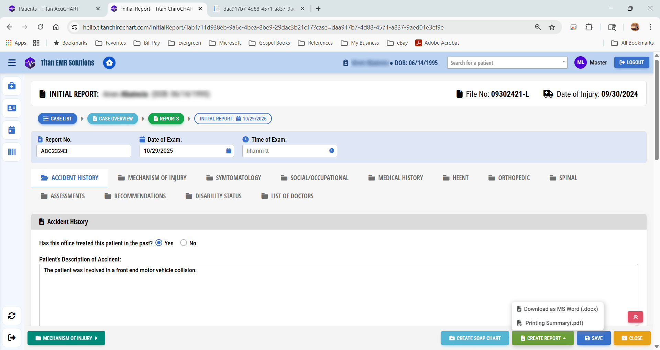660x350 pixels.
Task: Open the patient contact card sidebar icon
Action: (x=12, y=108)
